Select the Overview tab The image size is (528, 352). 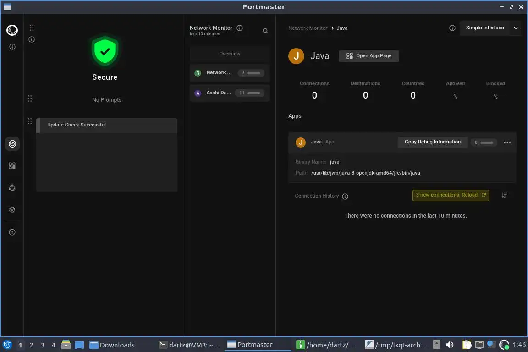pyautogui.click(x=230, y=54)
